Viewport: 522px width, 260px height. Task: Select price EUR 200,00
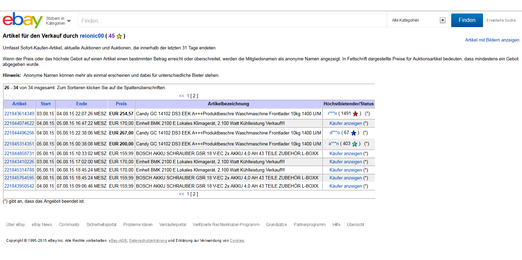pyautogui.click(x=121, y=144)
